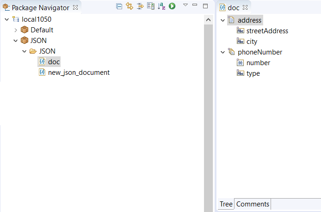Close the doc editor tab
The height and width of the screenshot is (212, 321).
pos(246,7)
